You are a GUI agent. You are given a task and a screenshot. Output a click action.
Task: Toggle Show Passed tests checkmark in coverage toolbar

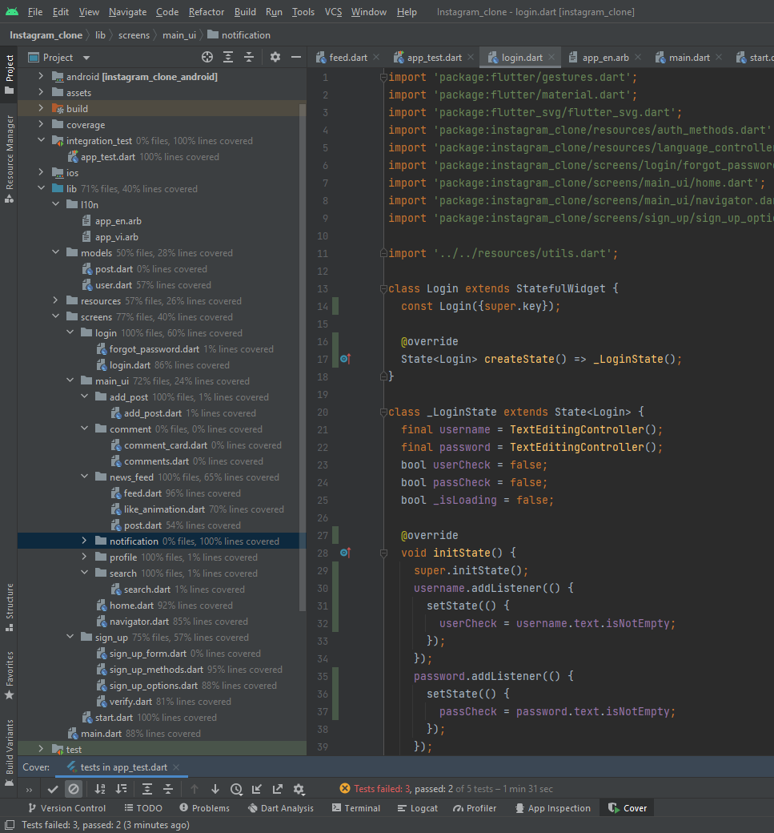coord(54,789)
